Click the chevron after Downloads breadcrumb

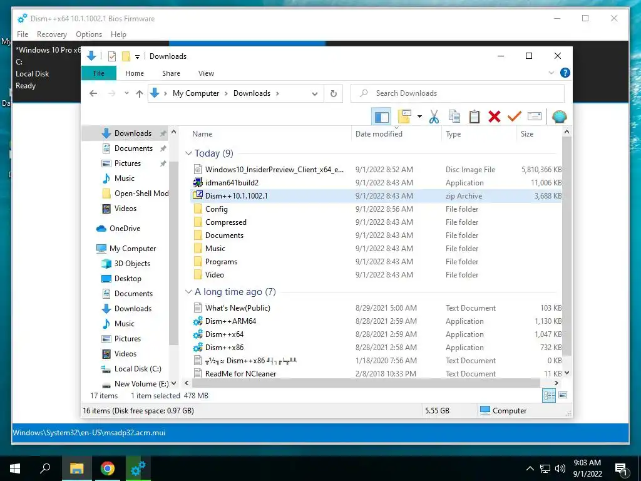click(x=277, y=94)
